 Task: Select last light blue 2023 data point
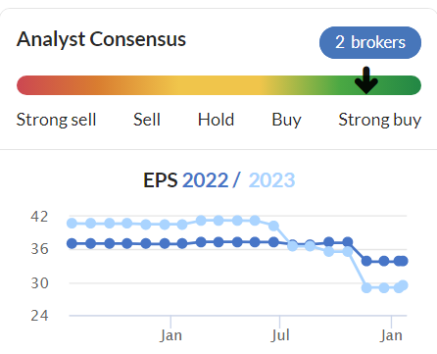pos(403,285)
